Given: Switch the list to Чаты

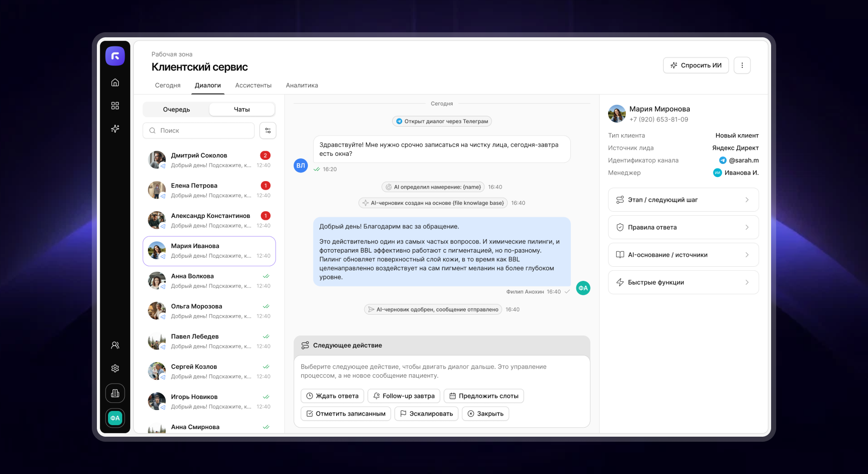Looking at the screenshot, I should pyautogui.click(x=242, y=109).
